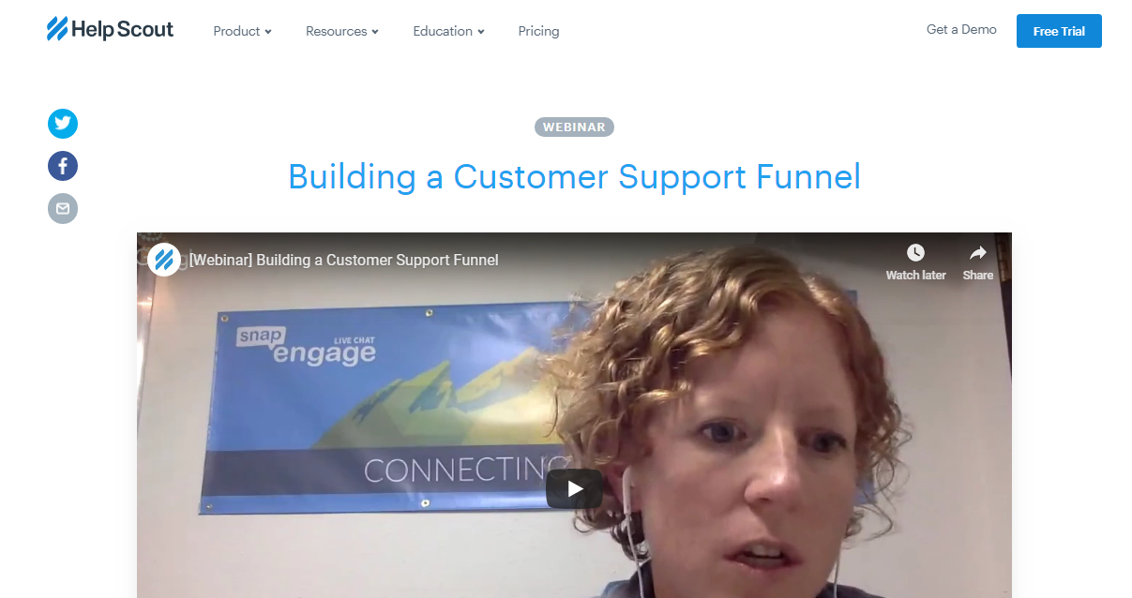
Task: Go to the Pricing page
Action: click(538, 31)
